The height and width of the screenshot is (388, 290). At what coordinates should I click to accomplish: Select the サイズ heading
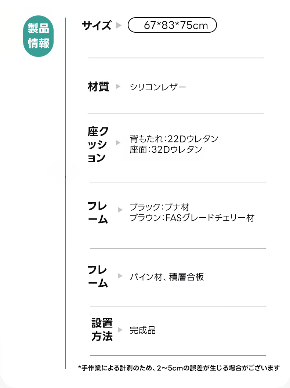(96, 26)
